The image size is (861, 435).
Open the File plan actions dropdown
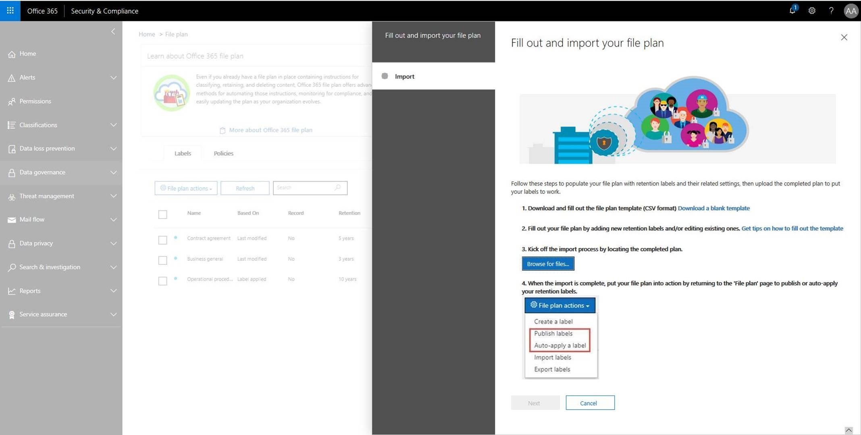point(185,188)
